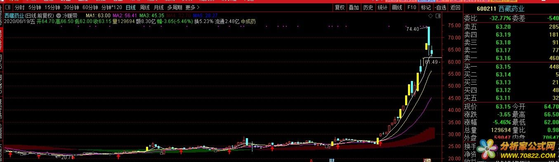Click the 复权 adjustment button
This screenshot has width=559, height=162.
[340, 7]
